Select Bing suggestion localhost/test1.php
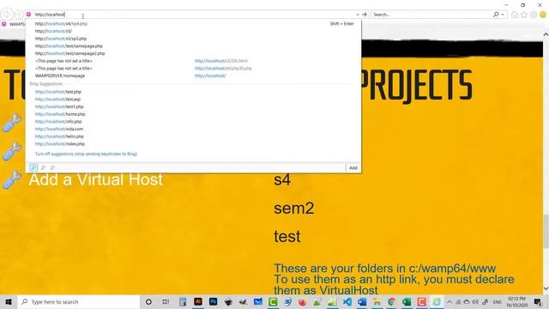Screen dimensions: 549x309 [x=59, y=106]
